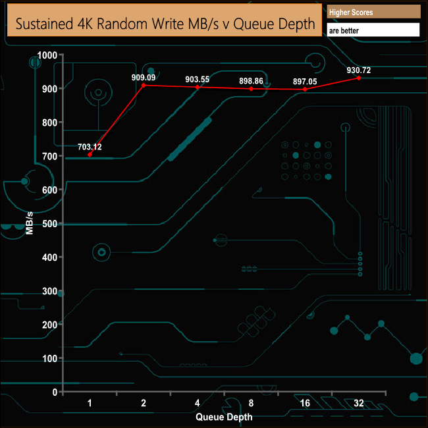The image size is (428, 428).
Task: Click the 703.12 data label
Action: [x=90, y=147]
